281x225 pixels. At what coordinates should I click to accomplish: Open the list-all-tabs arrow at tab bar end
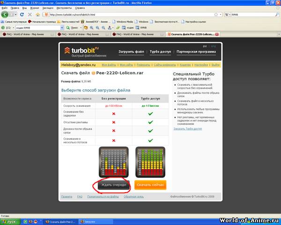coord(279,34)
